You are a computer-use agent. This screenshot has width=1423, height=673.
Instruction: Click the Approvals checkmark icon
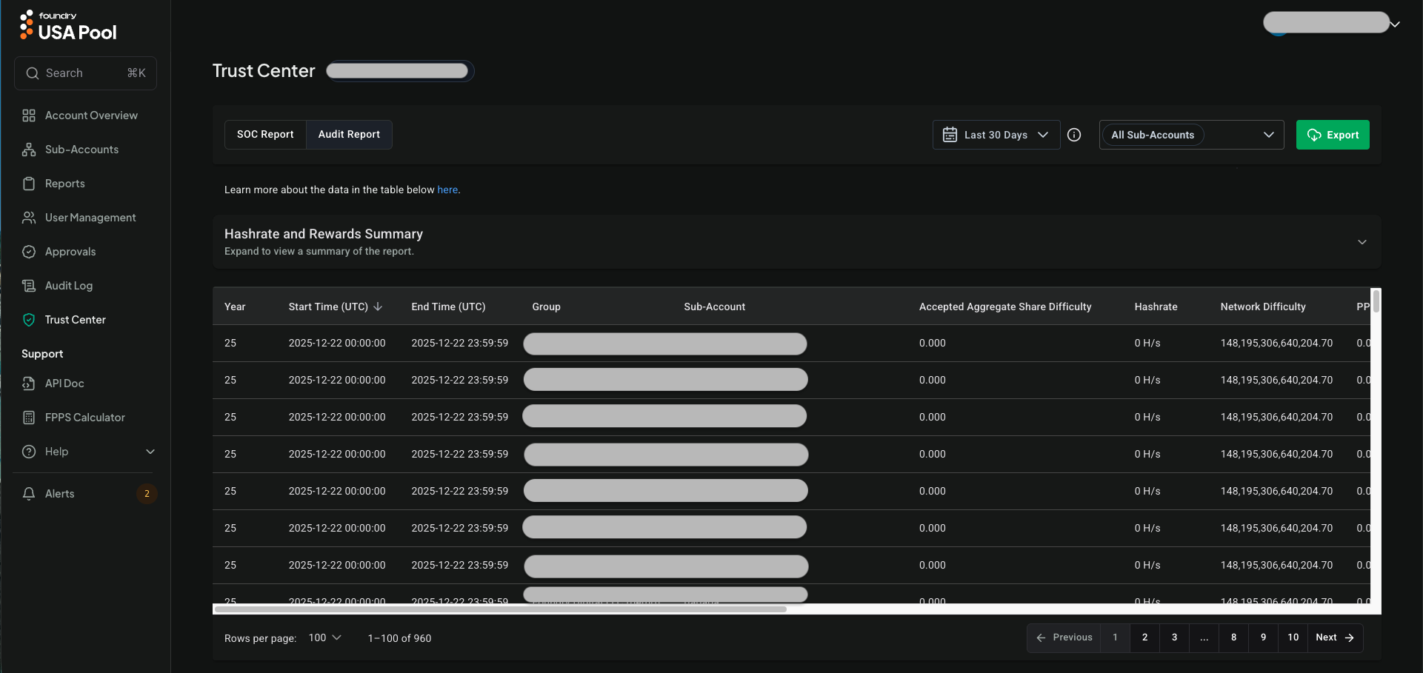(x=29, y=252)
